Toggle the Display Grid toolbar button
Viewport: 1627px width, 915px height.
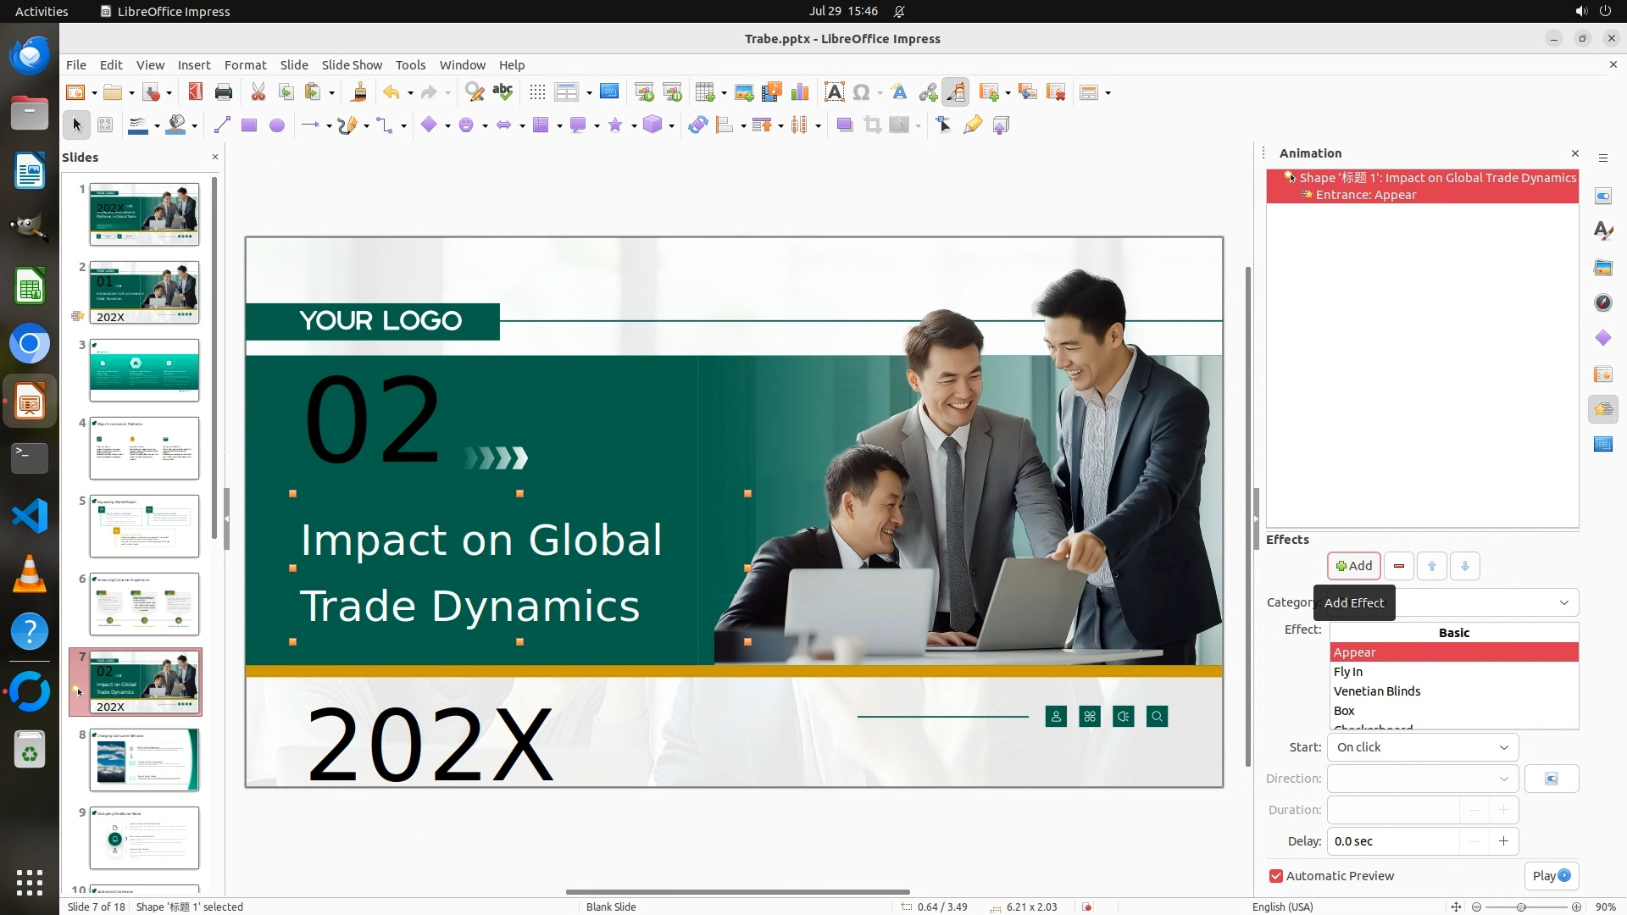pyautogui.click(x=537, y=92)
